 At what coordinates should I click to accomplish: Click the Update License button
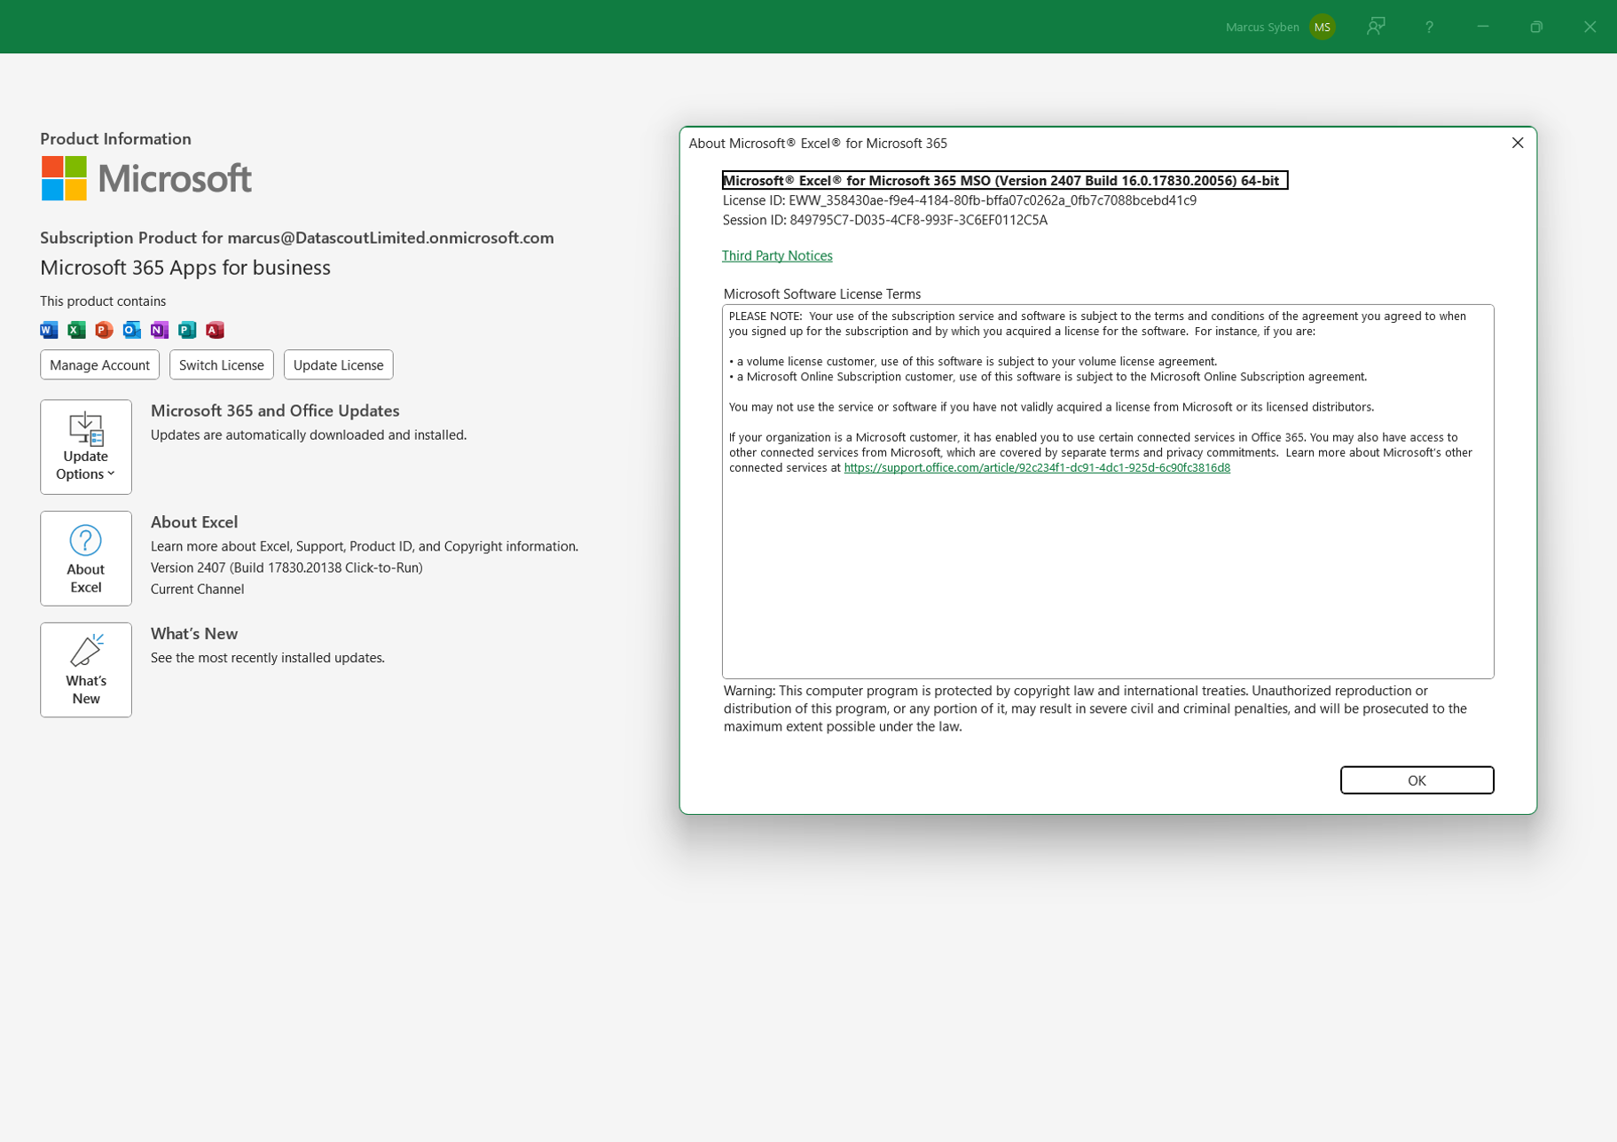(x=338, y=364)
